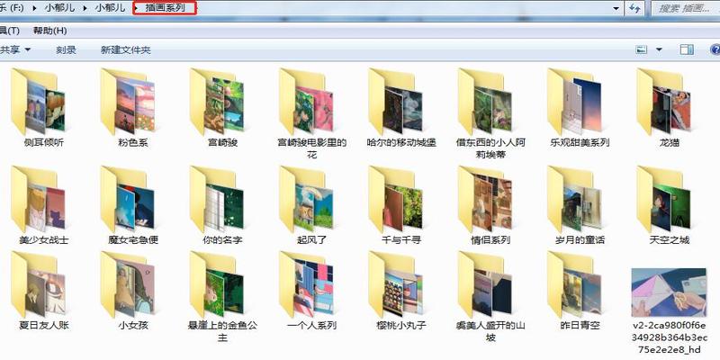This screenshot has width=720, height=360.
Task: Expand the view options dropdown arrow
Action: click(x=660, y=49)
